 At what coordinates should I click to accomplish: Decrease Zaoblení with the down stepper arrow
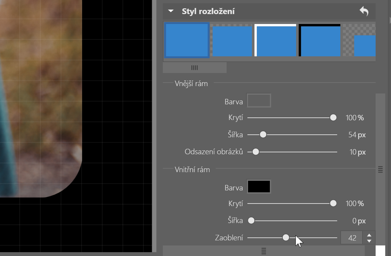pyautogui.click(x=369, y=240)
